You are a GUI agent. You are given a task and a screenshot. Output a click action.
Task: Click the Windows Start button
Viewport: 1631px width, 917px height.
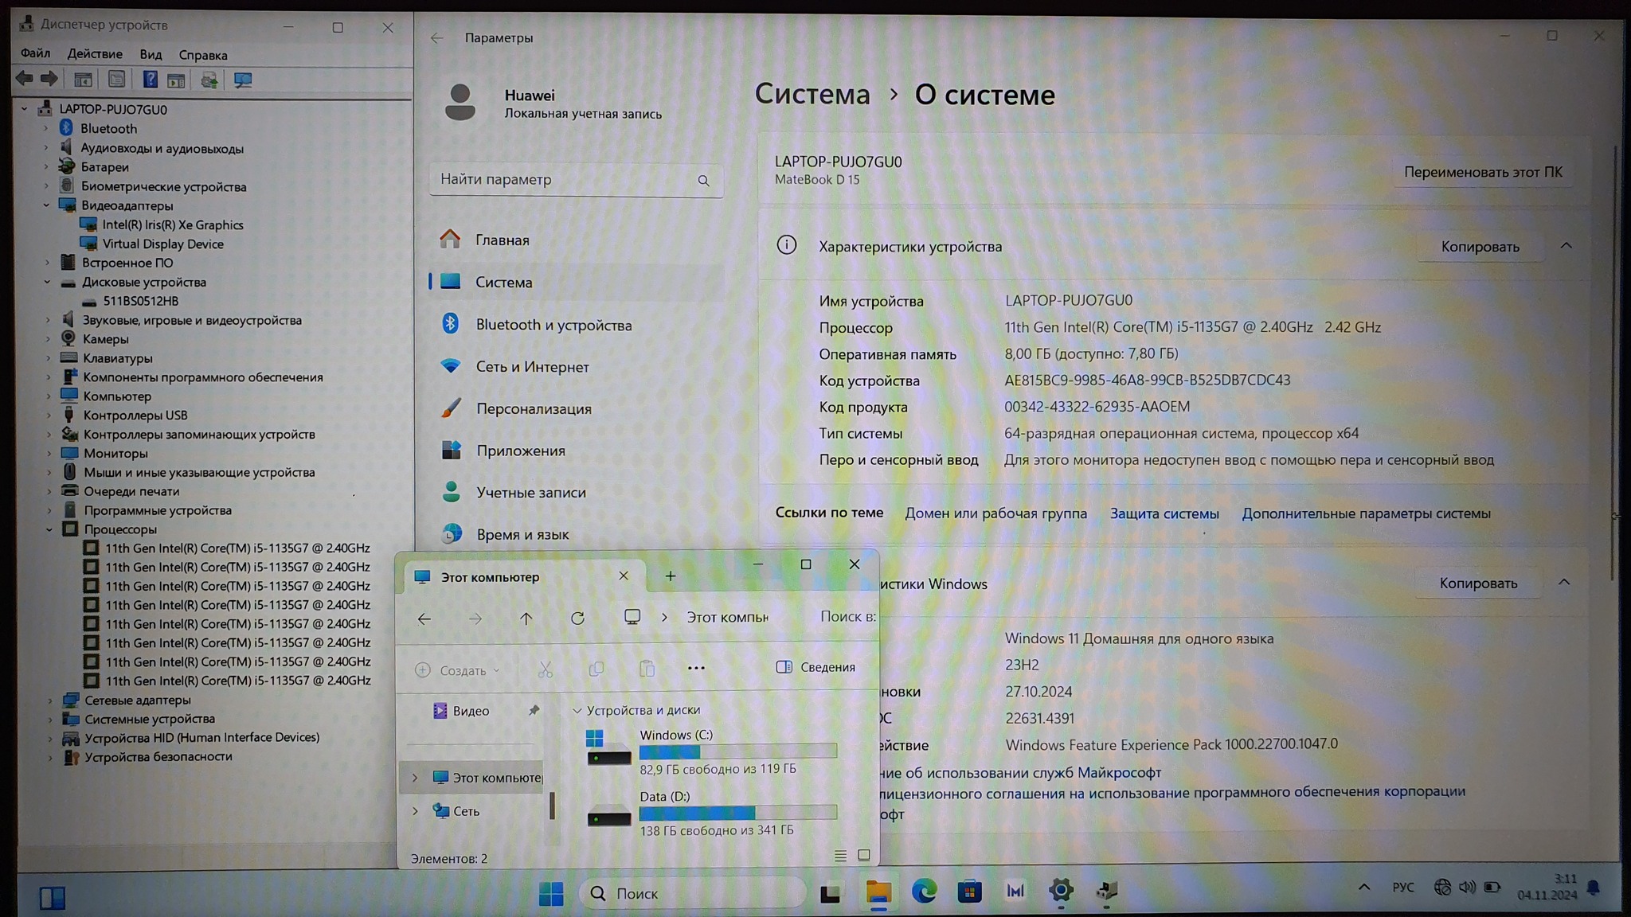(x=550, y=893)
